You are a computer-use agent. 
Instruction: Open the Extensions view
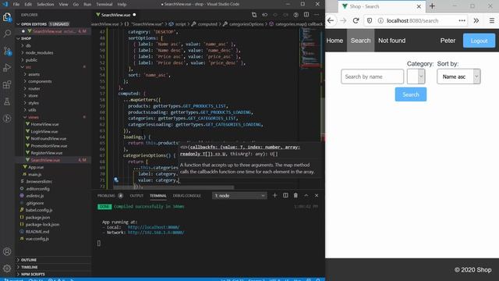click(7, 85)
